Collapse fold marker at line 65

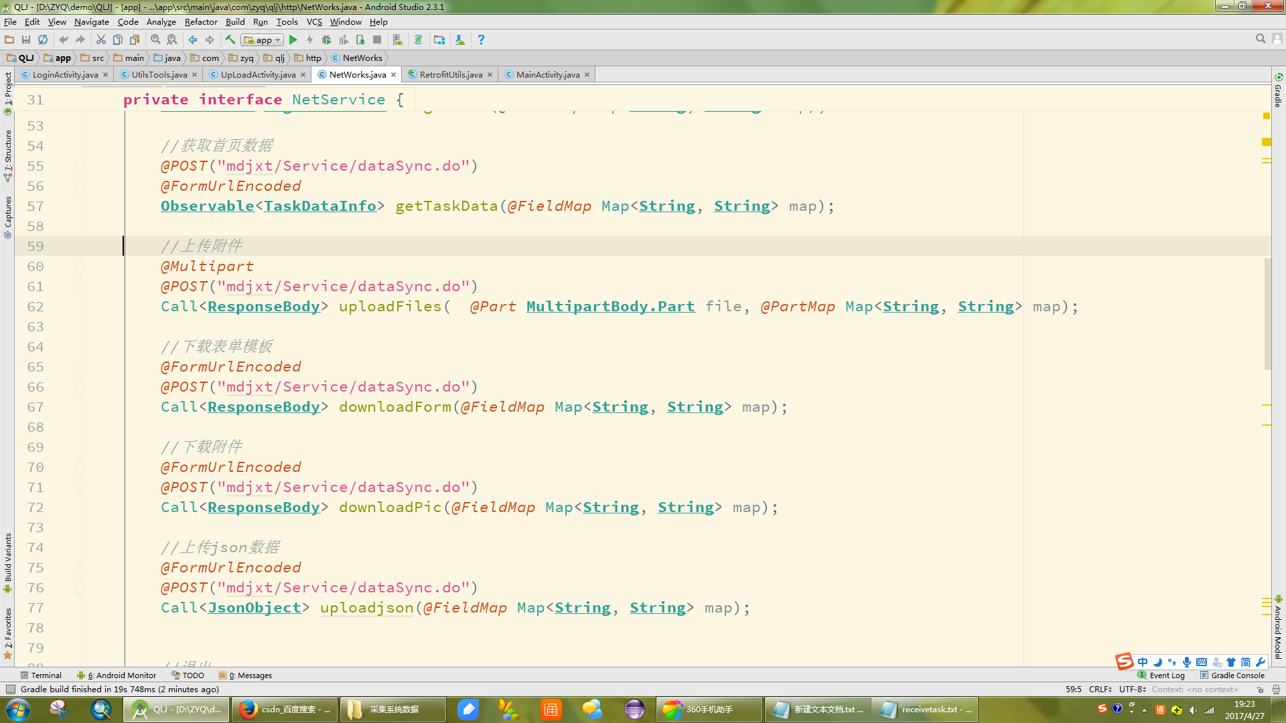coord(80,367)
